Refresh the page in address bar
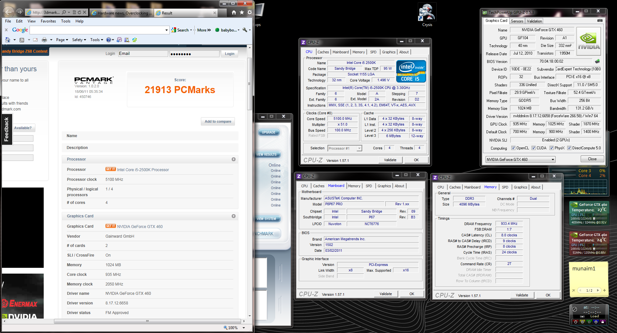 [x=79, y=13]
